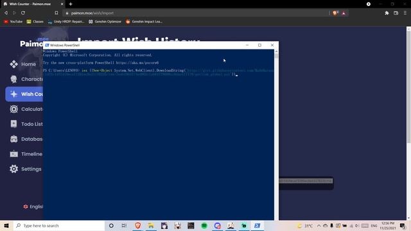Open a new browser tab
Screen dimensions: 411x231
pos(71,4)
